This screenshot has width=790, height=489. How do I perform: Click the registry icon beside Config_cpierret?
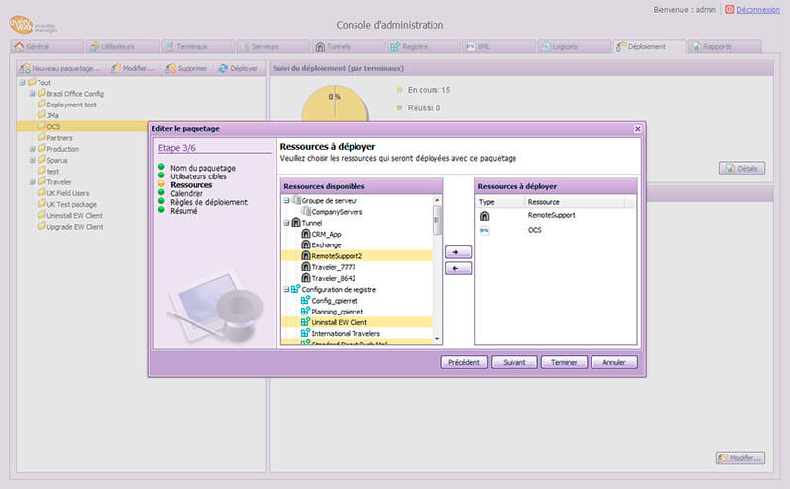pyautogui.click(x=305, y=300)
